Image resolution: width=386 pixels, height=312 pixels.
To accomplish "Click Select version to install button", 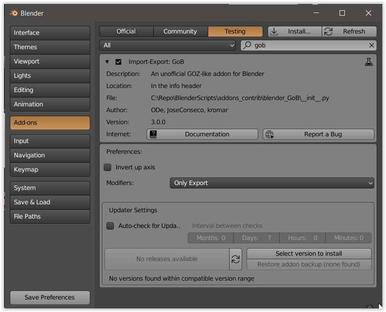I will pos(309,253).
